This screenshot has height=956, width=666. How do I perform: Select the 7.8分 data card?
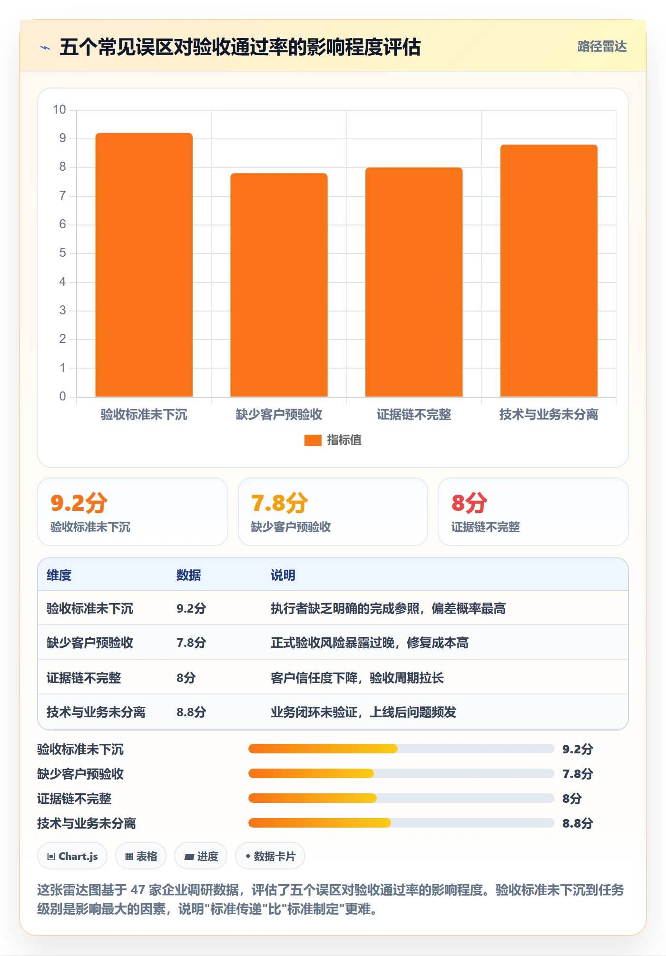pos(333,512)
